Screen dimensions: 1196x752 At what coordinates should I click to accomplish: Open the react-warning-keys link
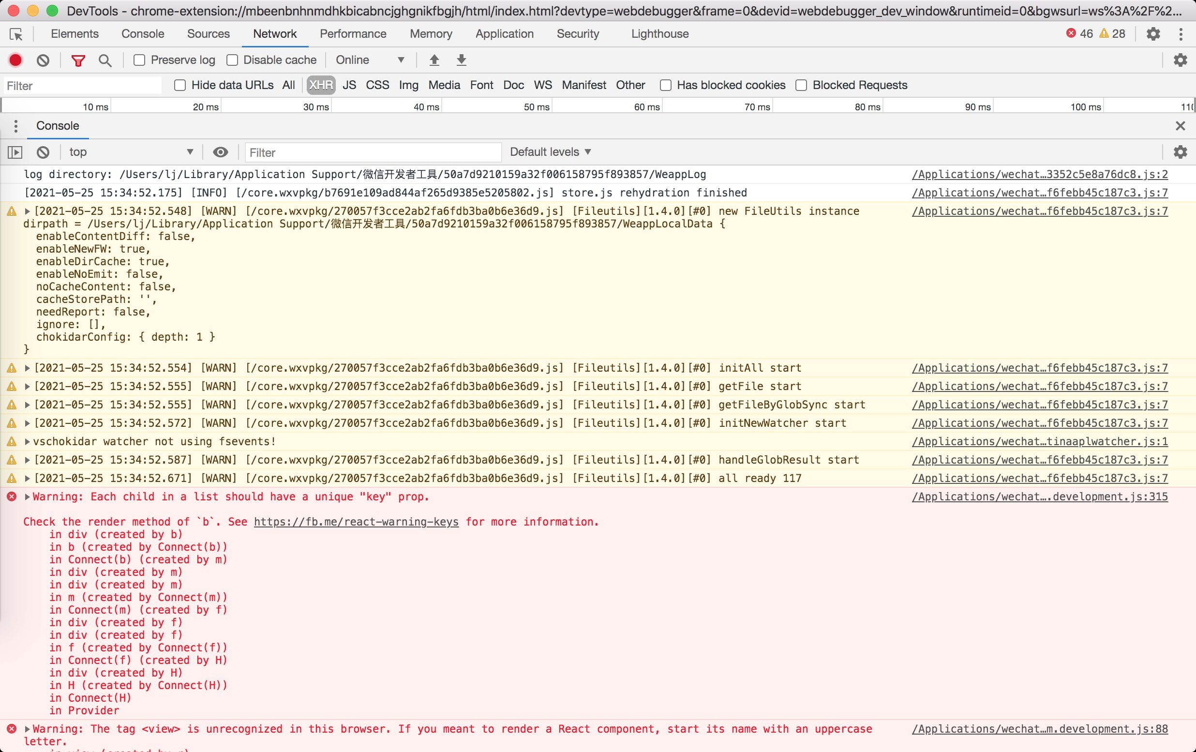click(356, 522)
